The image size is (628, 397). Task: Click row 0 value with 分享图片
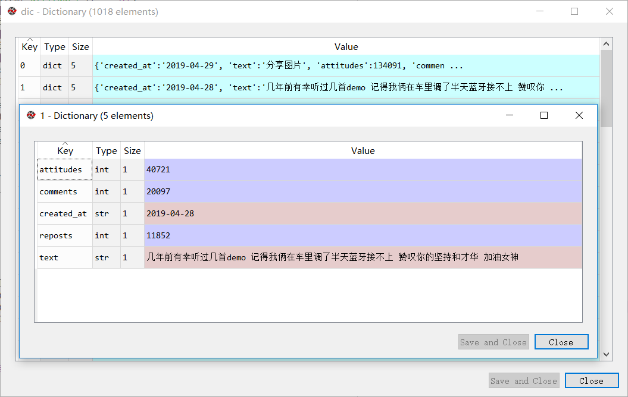[x=346, y=65]
